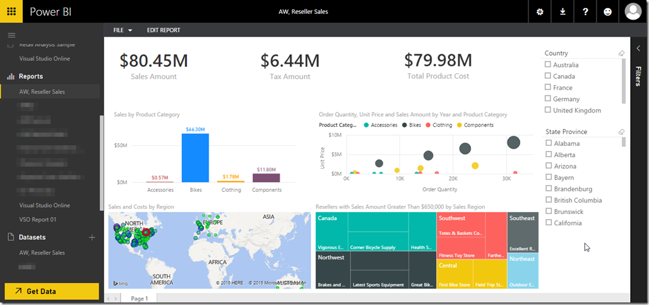Click the download arrow icon
The height and width of the screenshot is (305, 649).
[x=563, y=11]
